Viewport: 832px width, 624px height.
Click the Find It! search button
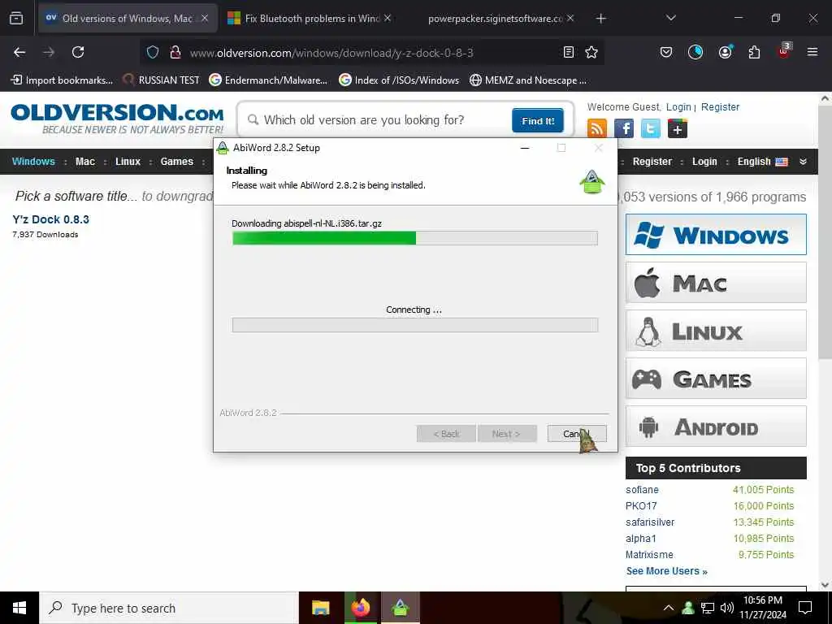click(x=538, y=121)
